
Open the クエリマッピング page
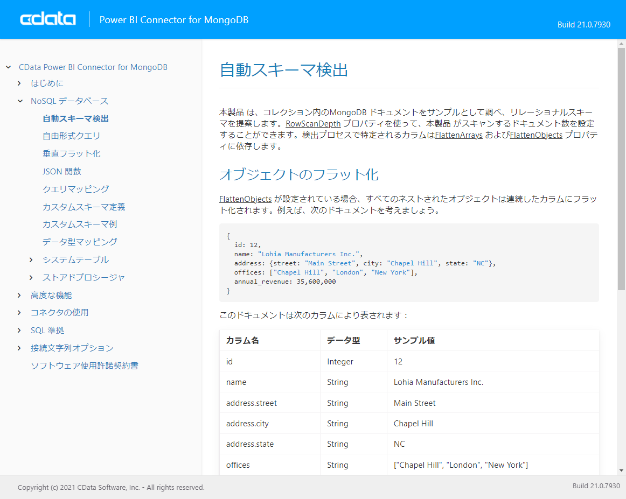[76, 188]
